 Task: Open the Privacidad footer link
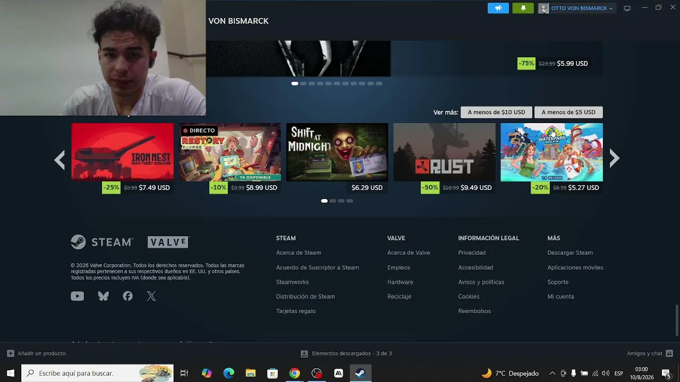472,253
